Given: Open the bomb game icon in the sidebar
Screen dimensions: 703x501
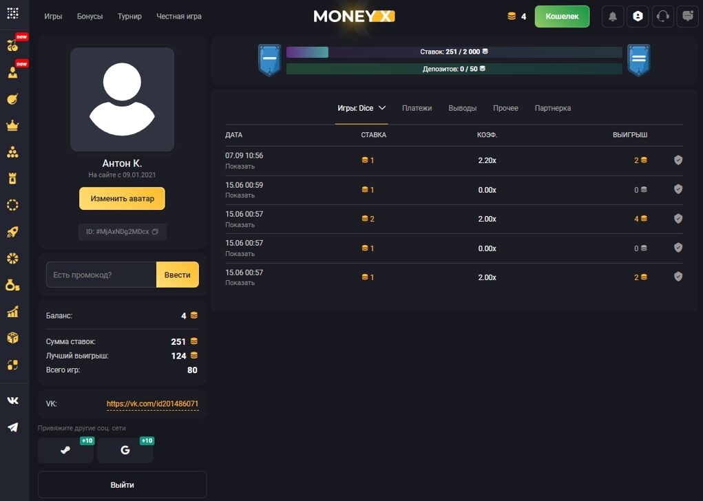Looking at the screenshot, I should point(12,99).
